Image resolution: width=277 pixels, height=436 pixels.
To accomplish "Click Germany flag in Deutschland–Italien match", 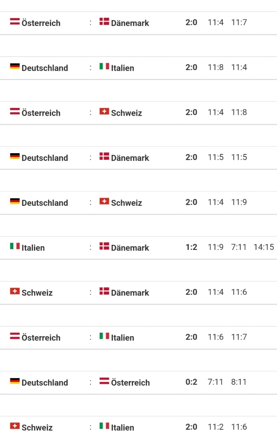I will [15, 67].
